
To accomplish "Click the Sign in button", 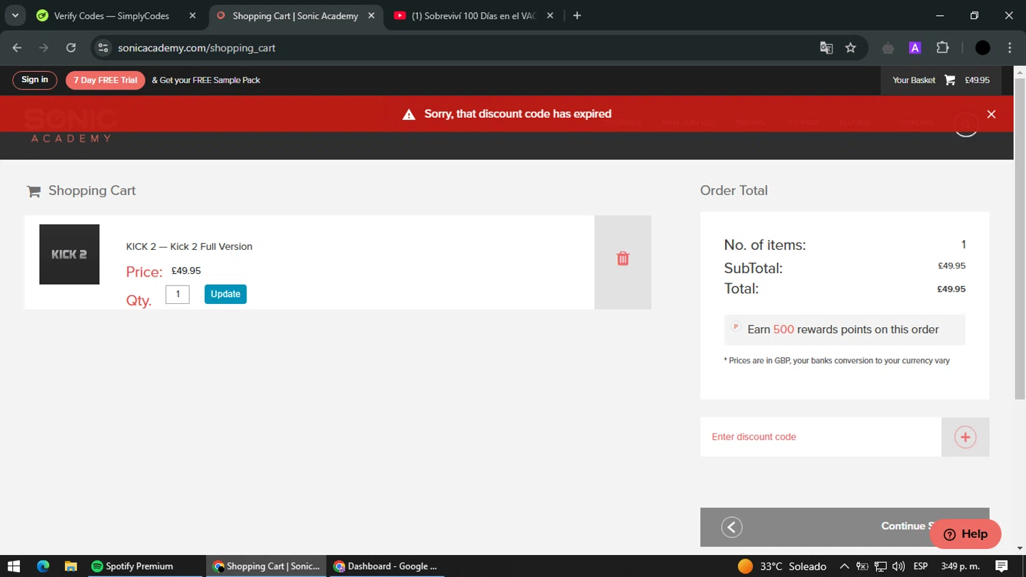I will 35,80.
